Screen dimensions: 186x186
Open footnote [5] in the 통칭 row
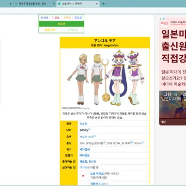(x=143, y=142)
